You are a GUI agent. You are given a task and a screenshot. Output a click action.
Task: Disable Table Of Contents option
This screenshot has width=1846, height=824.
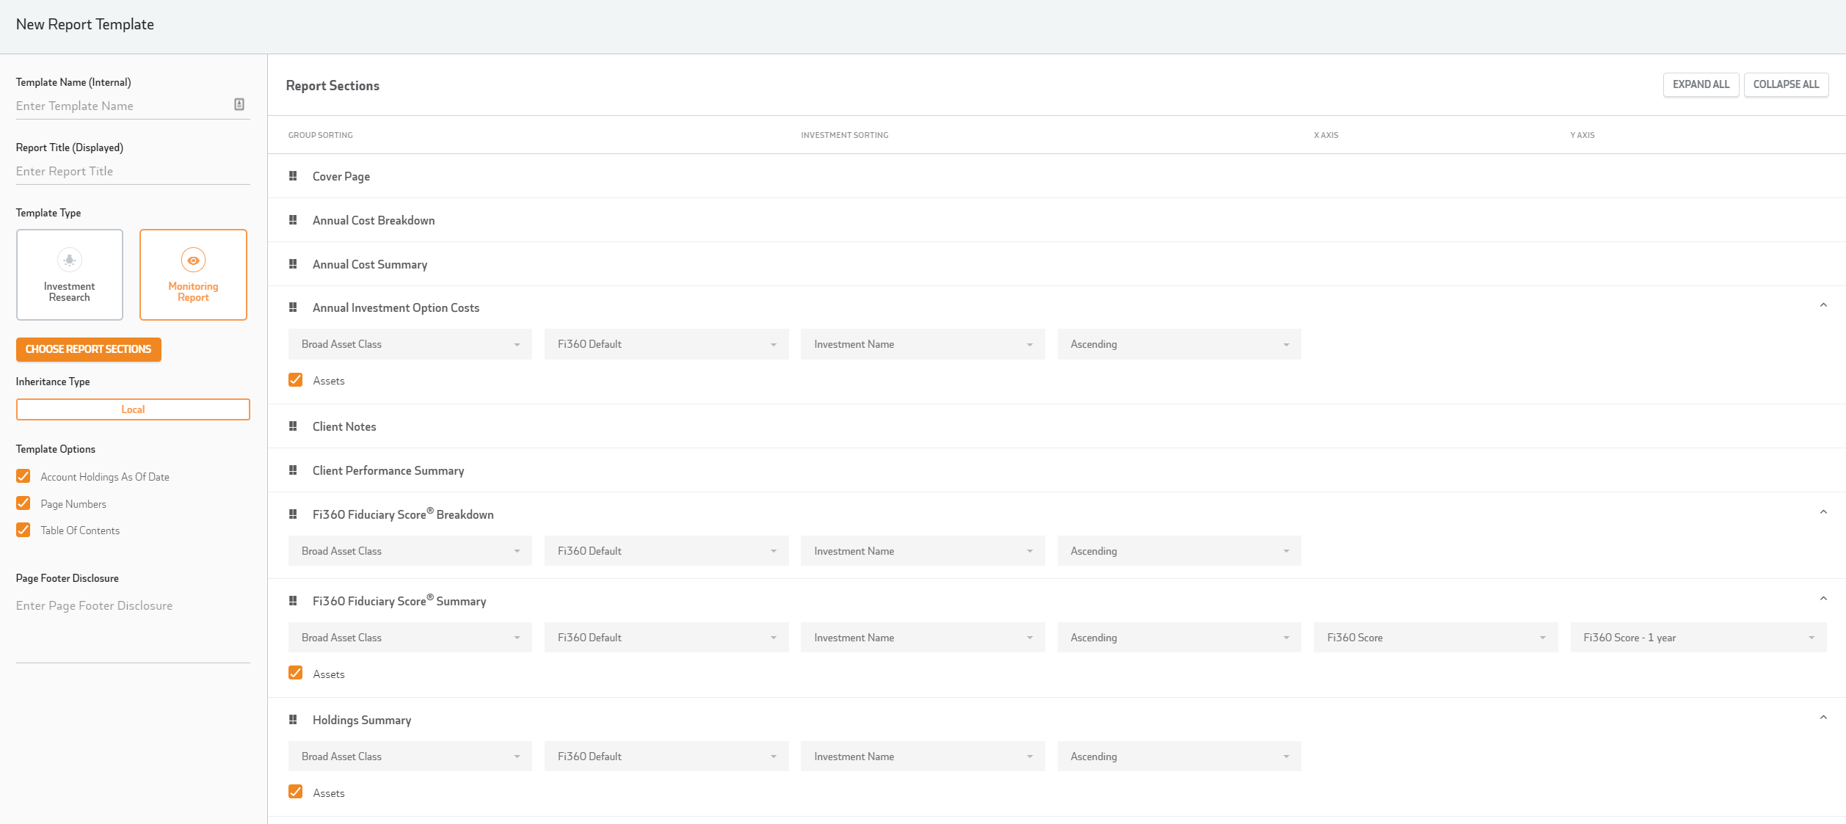(23, 530)
